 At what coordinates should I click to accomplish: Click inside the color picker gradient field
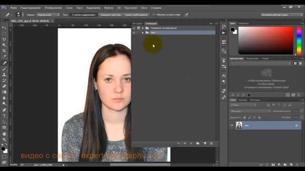tap(266, 40)
